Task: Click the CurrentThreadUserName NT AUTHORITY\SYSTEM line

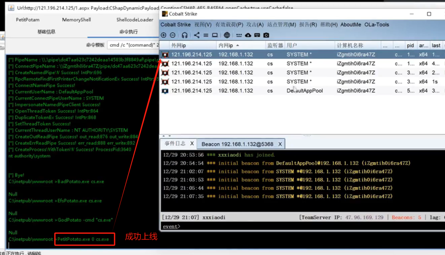Action: click(68, 131)
